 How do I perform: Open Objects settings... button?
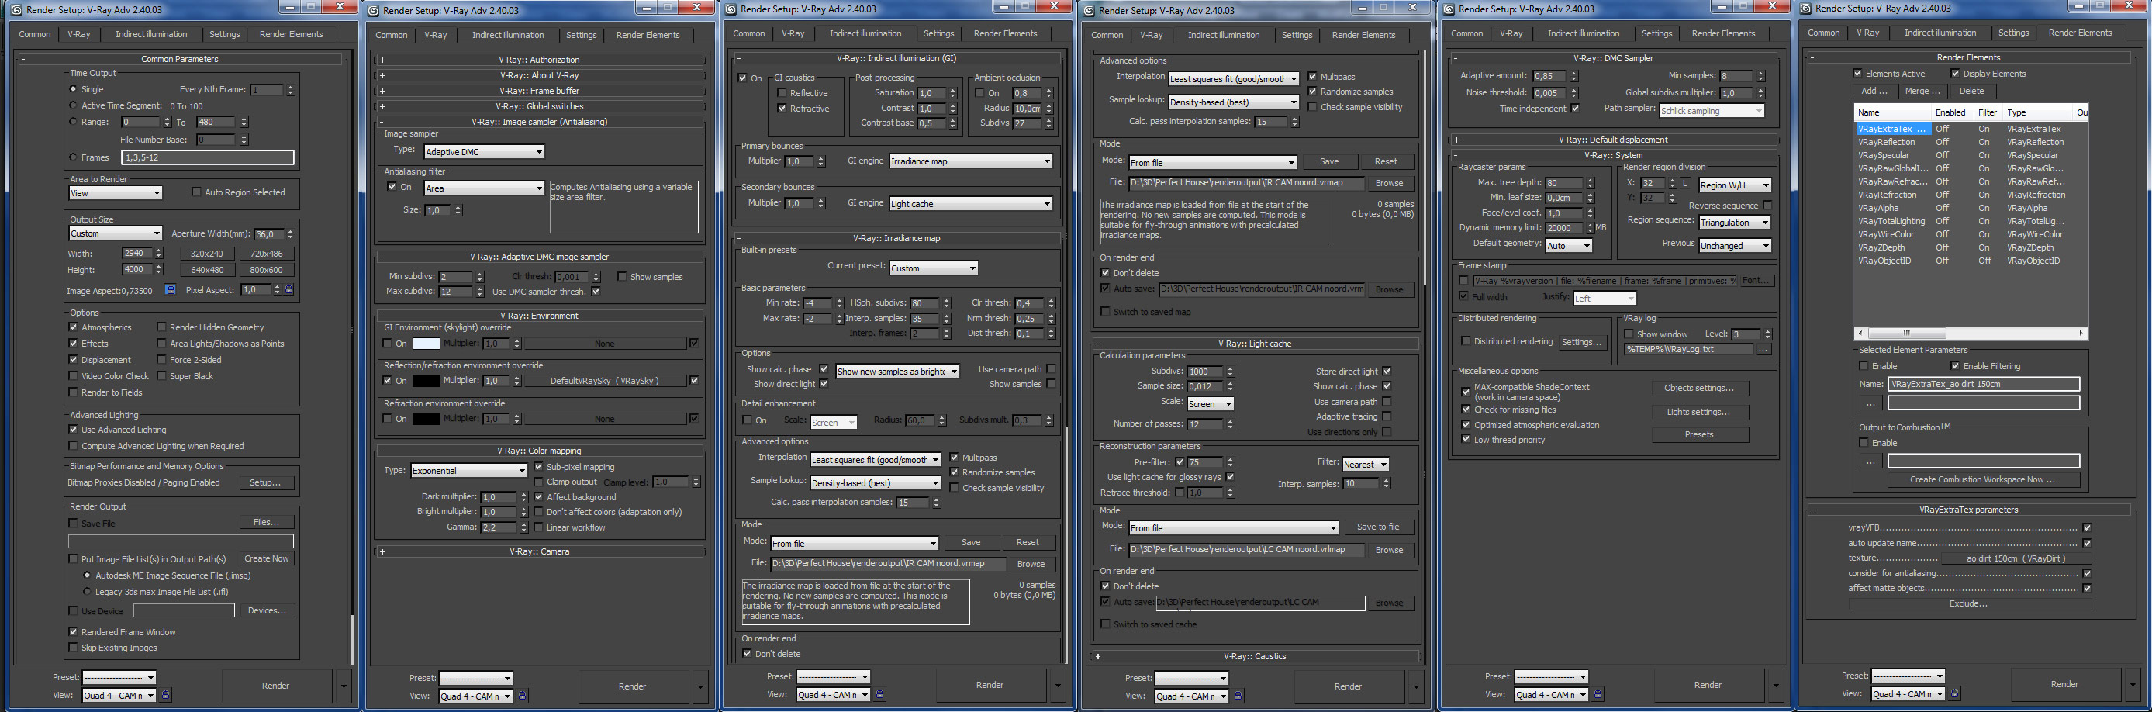1699,388
